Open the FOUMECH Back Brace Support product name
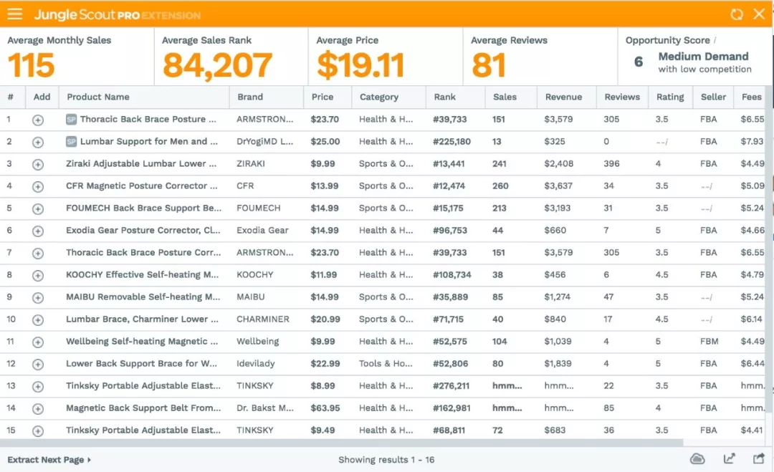 coord(143,208)
